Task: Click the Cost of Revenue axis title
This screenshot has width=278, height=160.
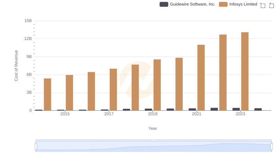Action: (16, 66)
